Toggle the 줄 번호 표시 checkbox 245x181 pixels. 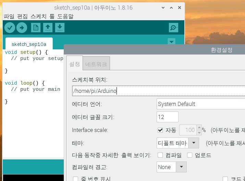click(x=76, y=179)
